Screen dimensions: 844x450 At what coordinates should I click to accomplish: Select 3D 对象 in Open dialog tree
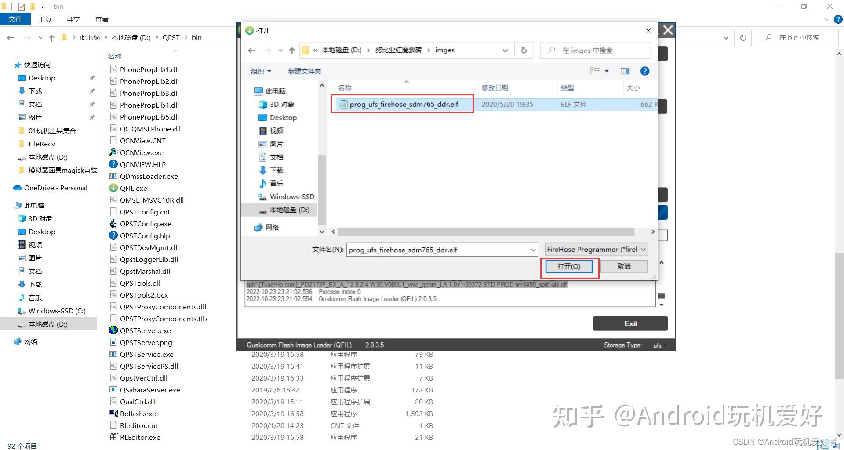click(276, 104)
